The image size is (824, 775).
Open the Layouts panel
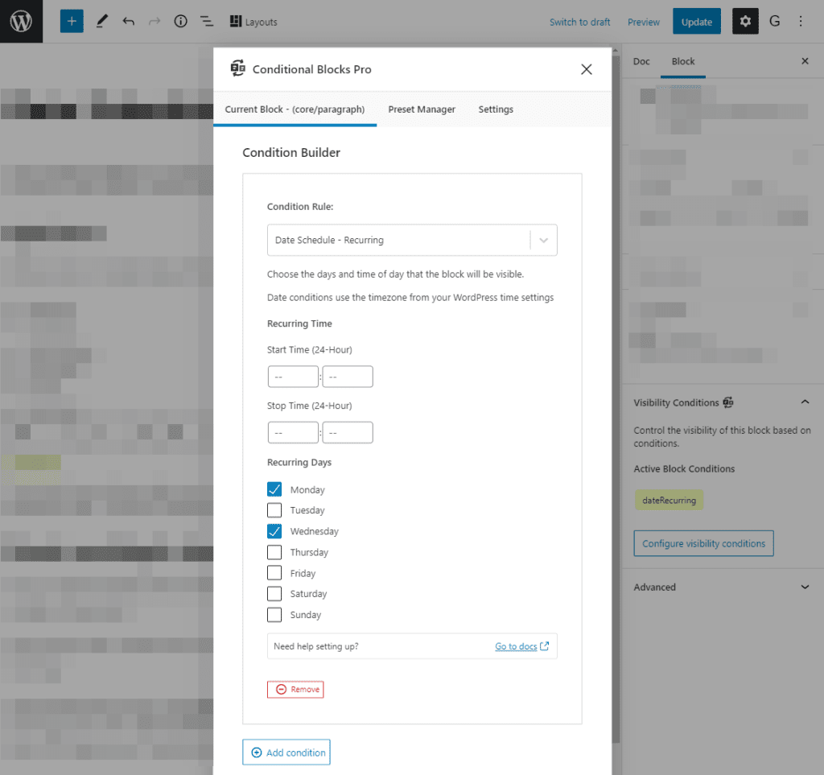[253, 22]
